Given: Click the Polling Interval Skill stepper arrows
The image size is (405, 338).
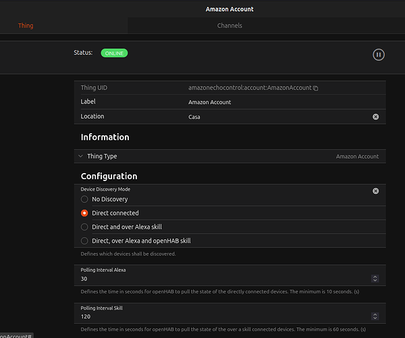Looking at the screenshot, I should (375, 316).
